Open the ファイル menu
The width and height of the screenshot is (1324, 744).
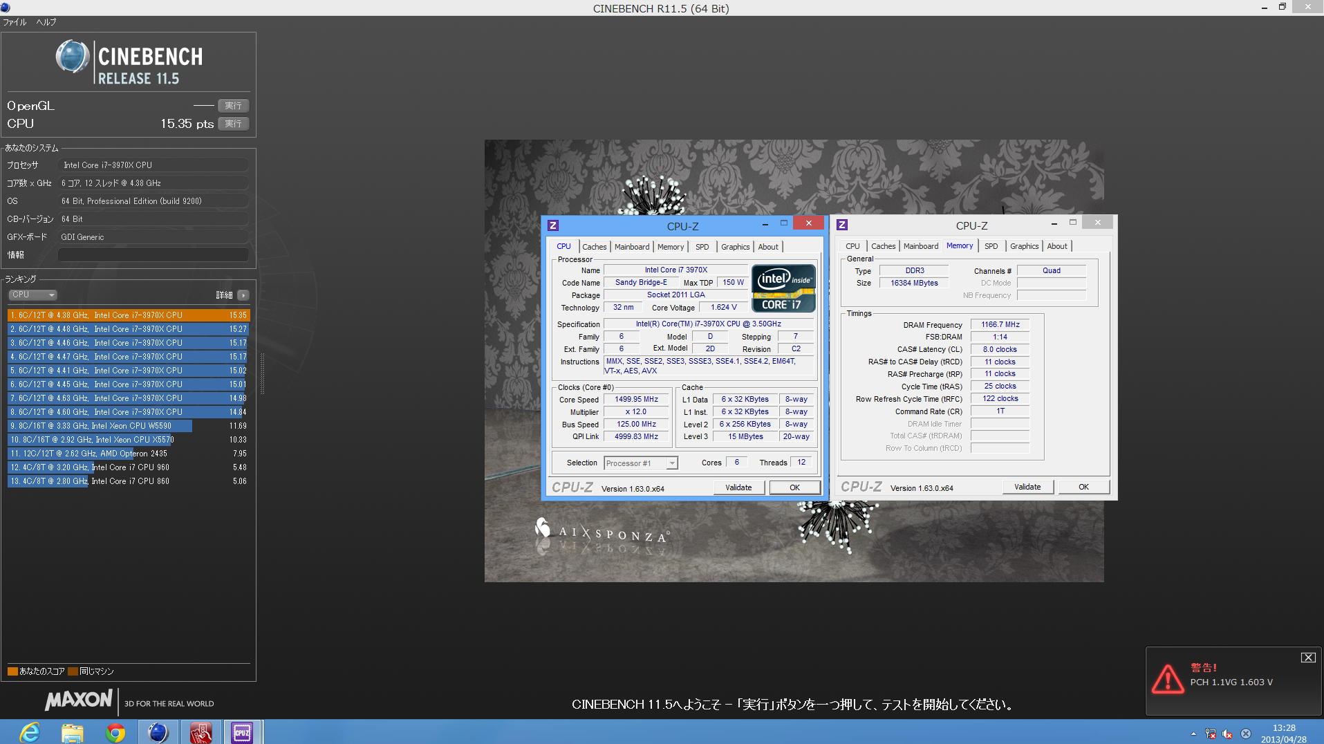15,22
